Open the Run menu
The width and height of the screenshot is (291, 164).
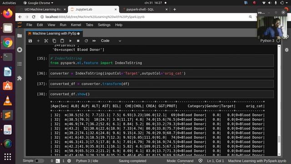(63, 25)
